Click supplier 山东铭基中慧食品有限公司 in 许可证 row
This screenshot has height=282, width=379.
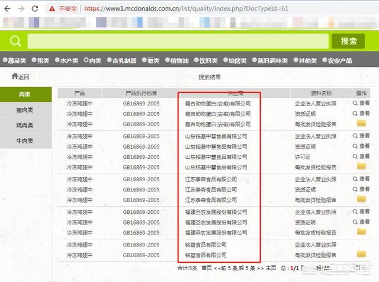point(216,157)
